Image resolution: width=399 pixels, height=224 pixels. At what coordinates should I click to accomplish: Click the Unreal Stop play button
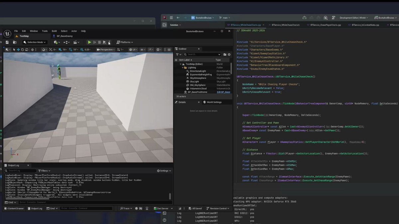[99, 42]
